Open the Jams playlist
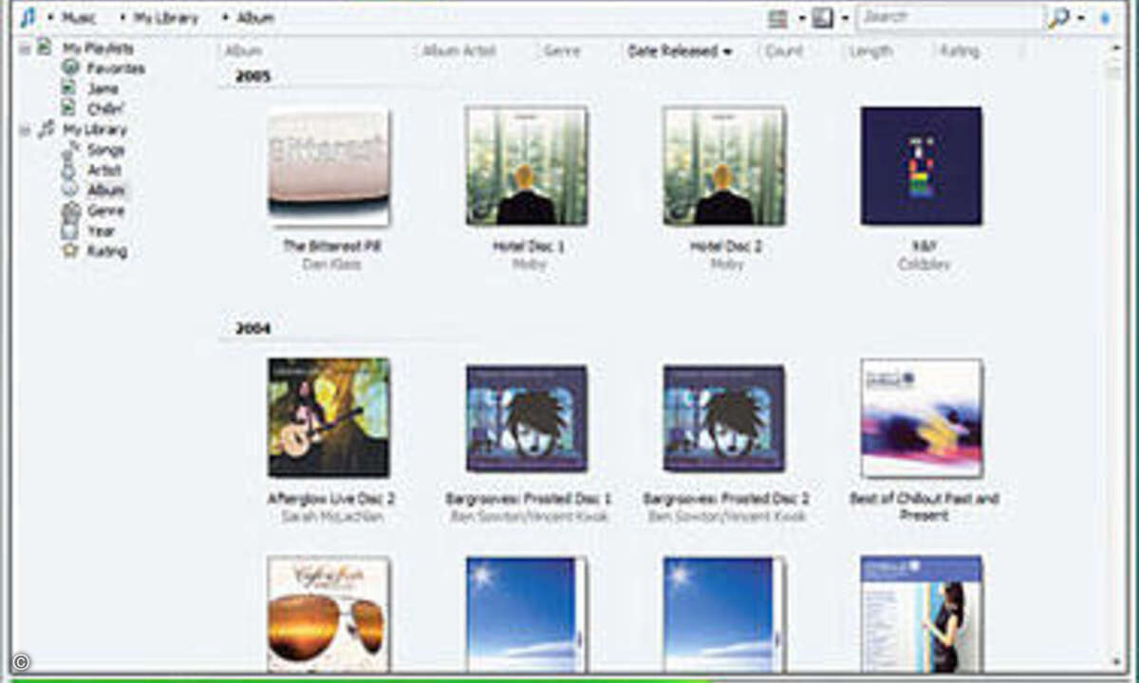Viewport: 1139px width, 683px height. (103, 88)
